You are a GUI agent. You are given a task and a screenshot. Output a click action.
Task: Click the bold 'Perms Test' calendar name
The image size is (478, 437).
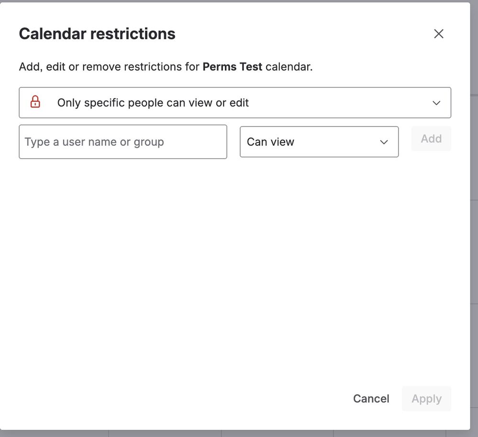pos(232,67)
